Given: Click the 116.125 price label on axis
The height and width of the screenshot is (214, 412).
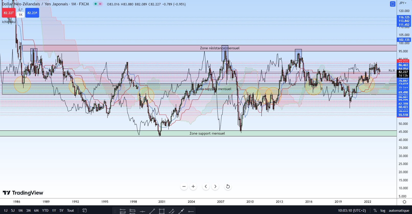Looking at the screenshot, I should click(x=404, y=17).
